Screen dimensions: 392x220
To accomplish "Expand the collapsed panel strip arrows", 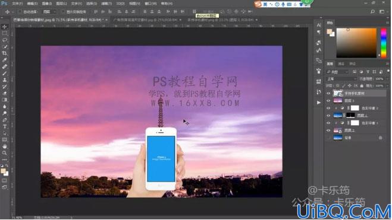I will point(321,18).
